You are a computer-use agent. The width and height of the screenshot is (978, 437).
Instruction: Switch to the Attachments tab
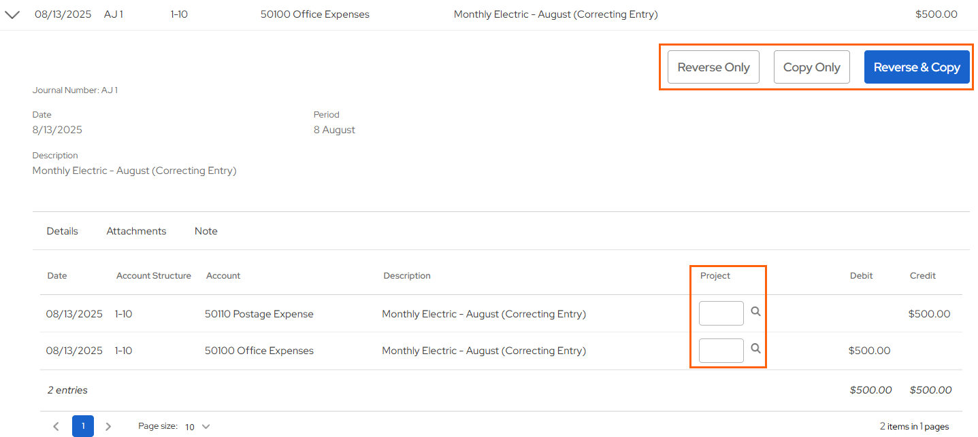(x=136, y=231)
